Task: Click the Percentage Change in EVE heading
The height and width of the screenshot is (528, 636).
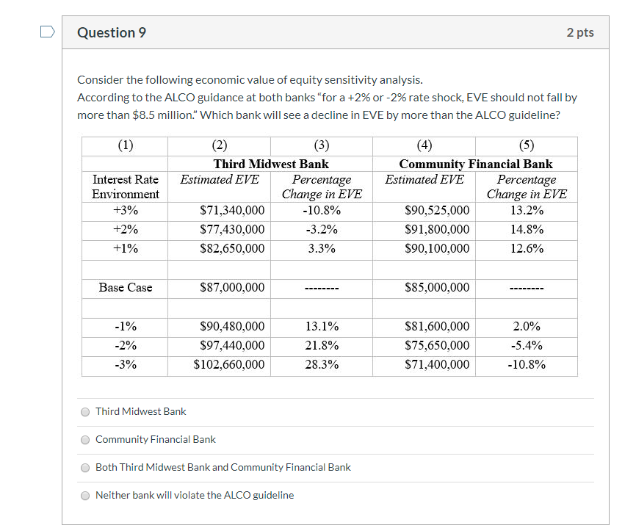Action: pos(322,187)
